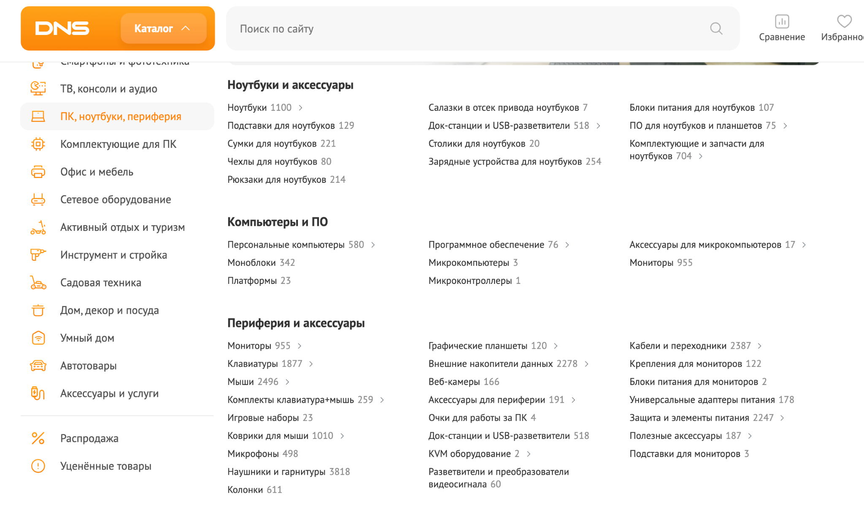
Task: Expand chevron beside Персональные компьютеры 580
Action: tap(373, 245)
